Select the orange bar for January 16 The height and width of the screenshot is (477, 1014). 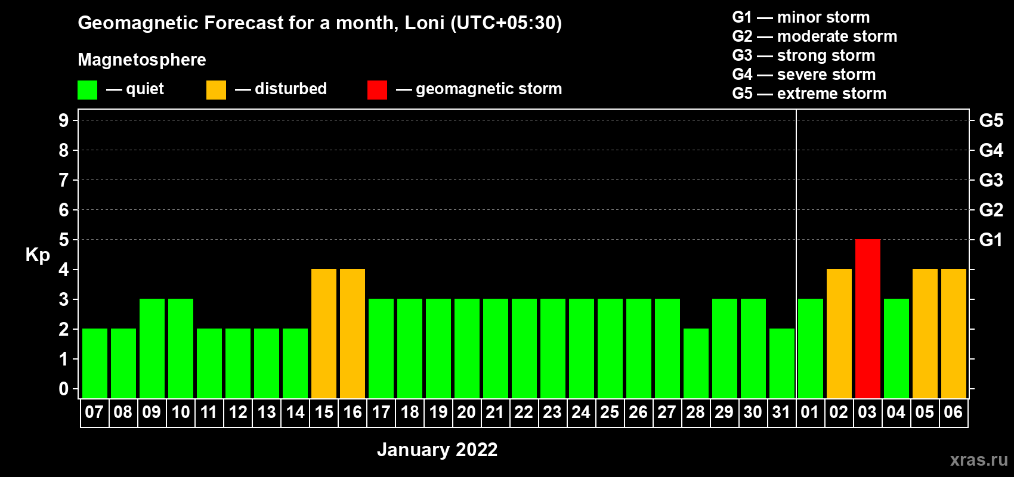[x=353, y=333]
